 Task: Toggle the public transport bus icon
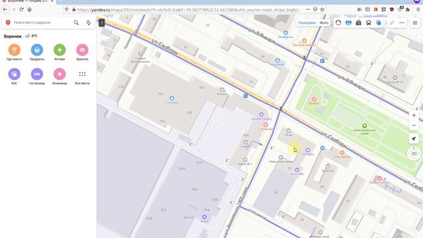click(x=369, y=23)
